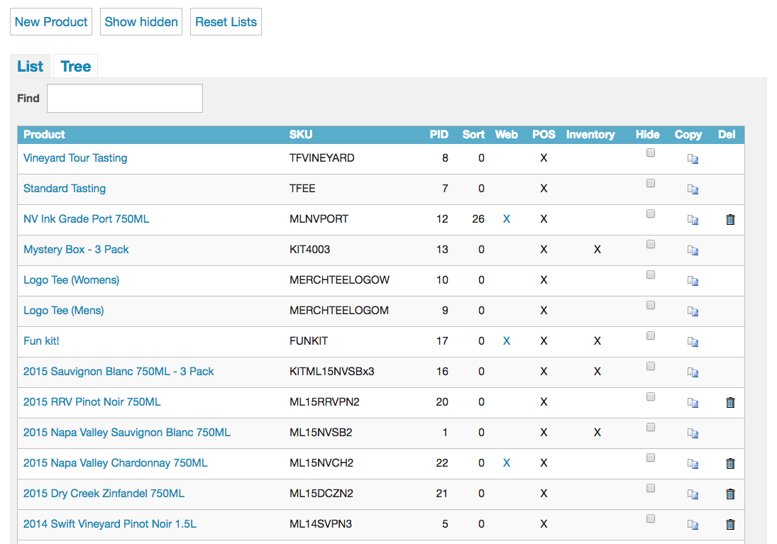Image resolution: width=777 pixels, height=544 pixels.
Task: Copy the Logo Tee (Womens) product
Action: (693, 281)
